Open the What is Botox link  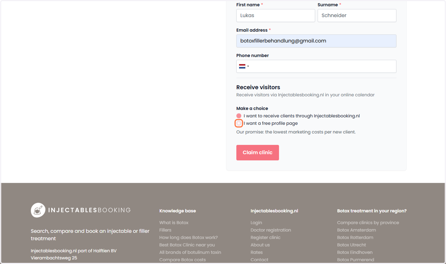pyautogui.click(x=174, y=223)
